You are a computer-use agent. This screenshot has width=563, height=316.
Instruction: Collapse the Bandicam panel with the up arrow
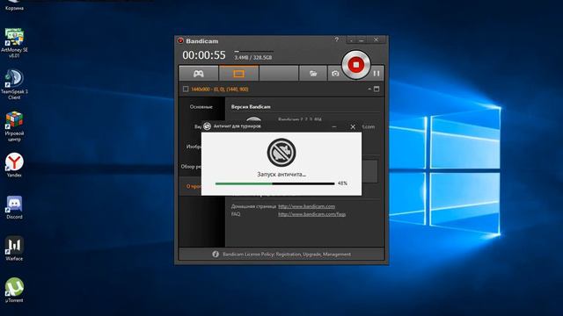pyautogui.click(x=369, y=89)
